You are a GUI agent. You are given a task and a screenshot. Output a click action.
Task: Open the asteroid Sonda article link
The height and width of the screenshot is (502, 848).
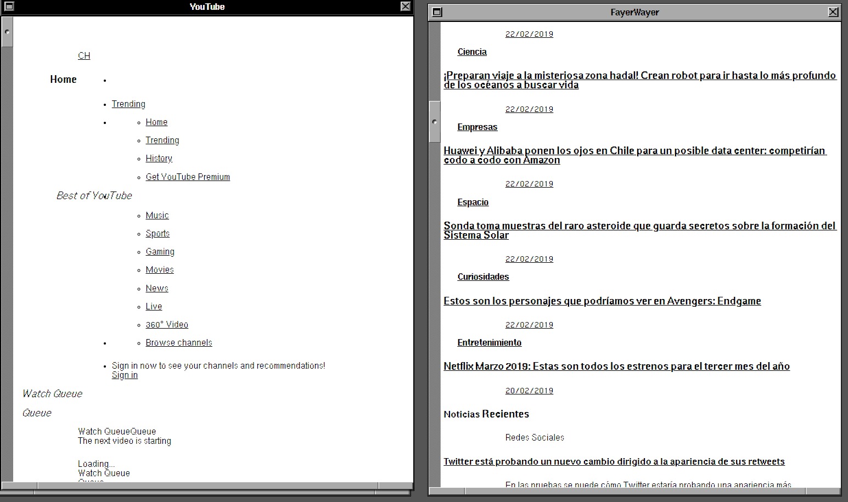(x=640, y=230)
